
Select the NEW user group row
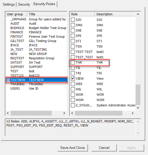click(36, 54)
